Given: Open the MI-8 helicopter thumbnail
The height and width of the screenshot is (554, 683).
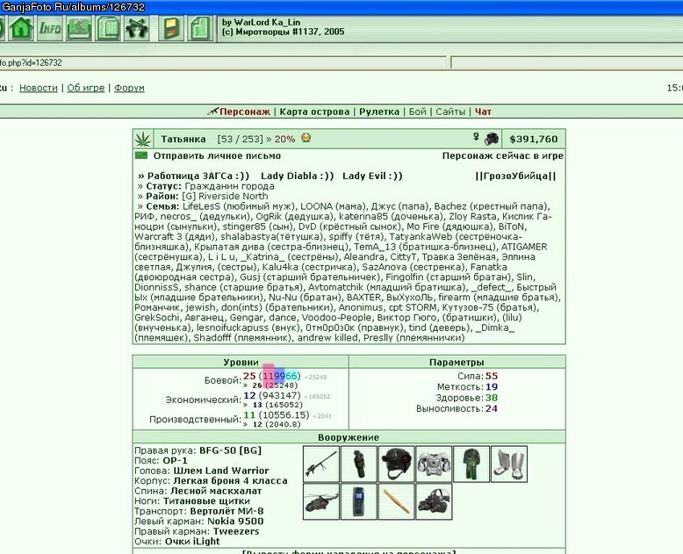Looking at the screenshot, I should click(x=321, y=501).
